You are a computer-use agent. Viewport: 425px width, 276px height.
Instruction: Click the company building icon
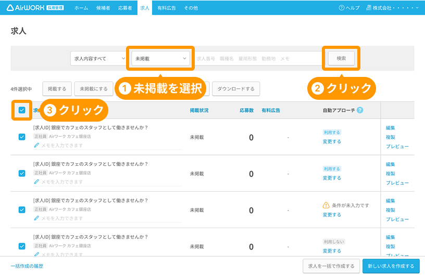tap(369, 8)
